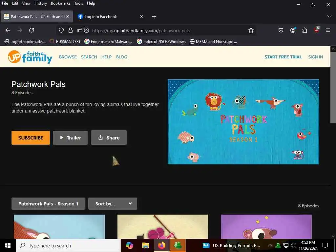This screenshot has height=252, width=336.
Task: Open the notification center icon
Action: pos(325,245)
